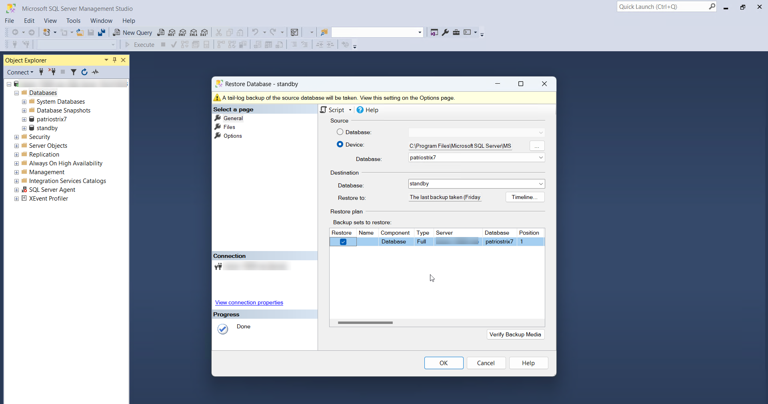Click the Verify Backup Media button
The height and width of the screenshot is (404, 768).
515,334
